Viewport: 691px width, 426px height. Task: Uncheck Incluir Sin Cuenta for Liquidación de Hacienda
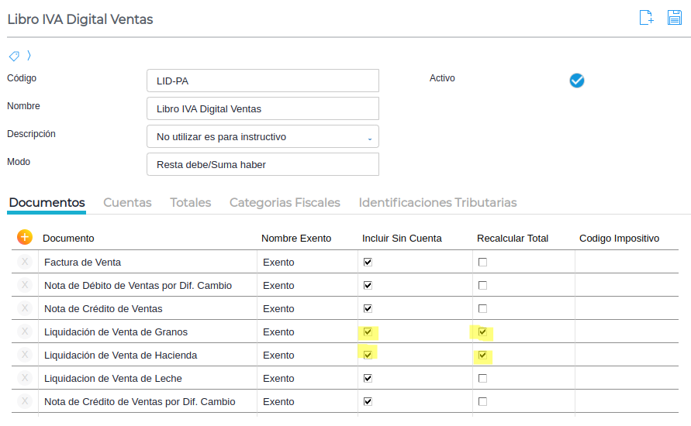coord(368,356)
